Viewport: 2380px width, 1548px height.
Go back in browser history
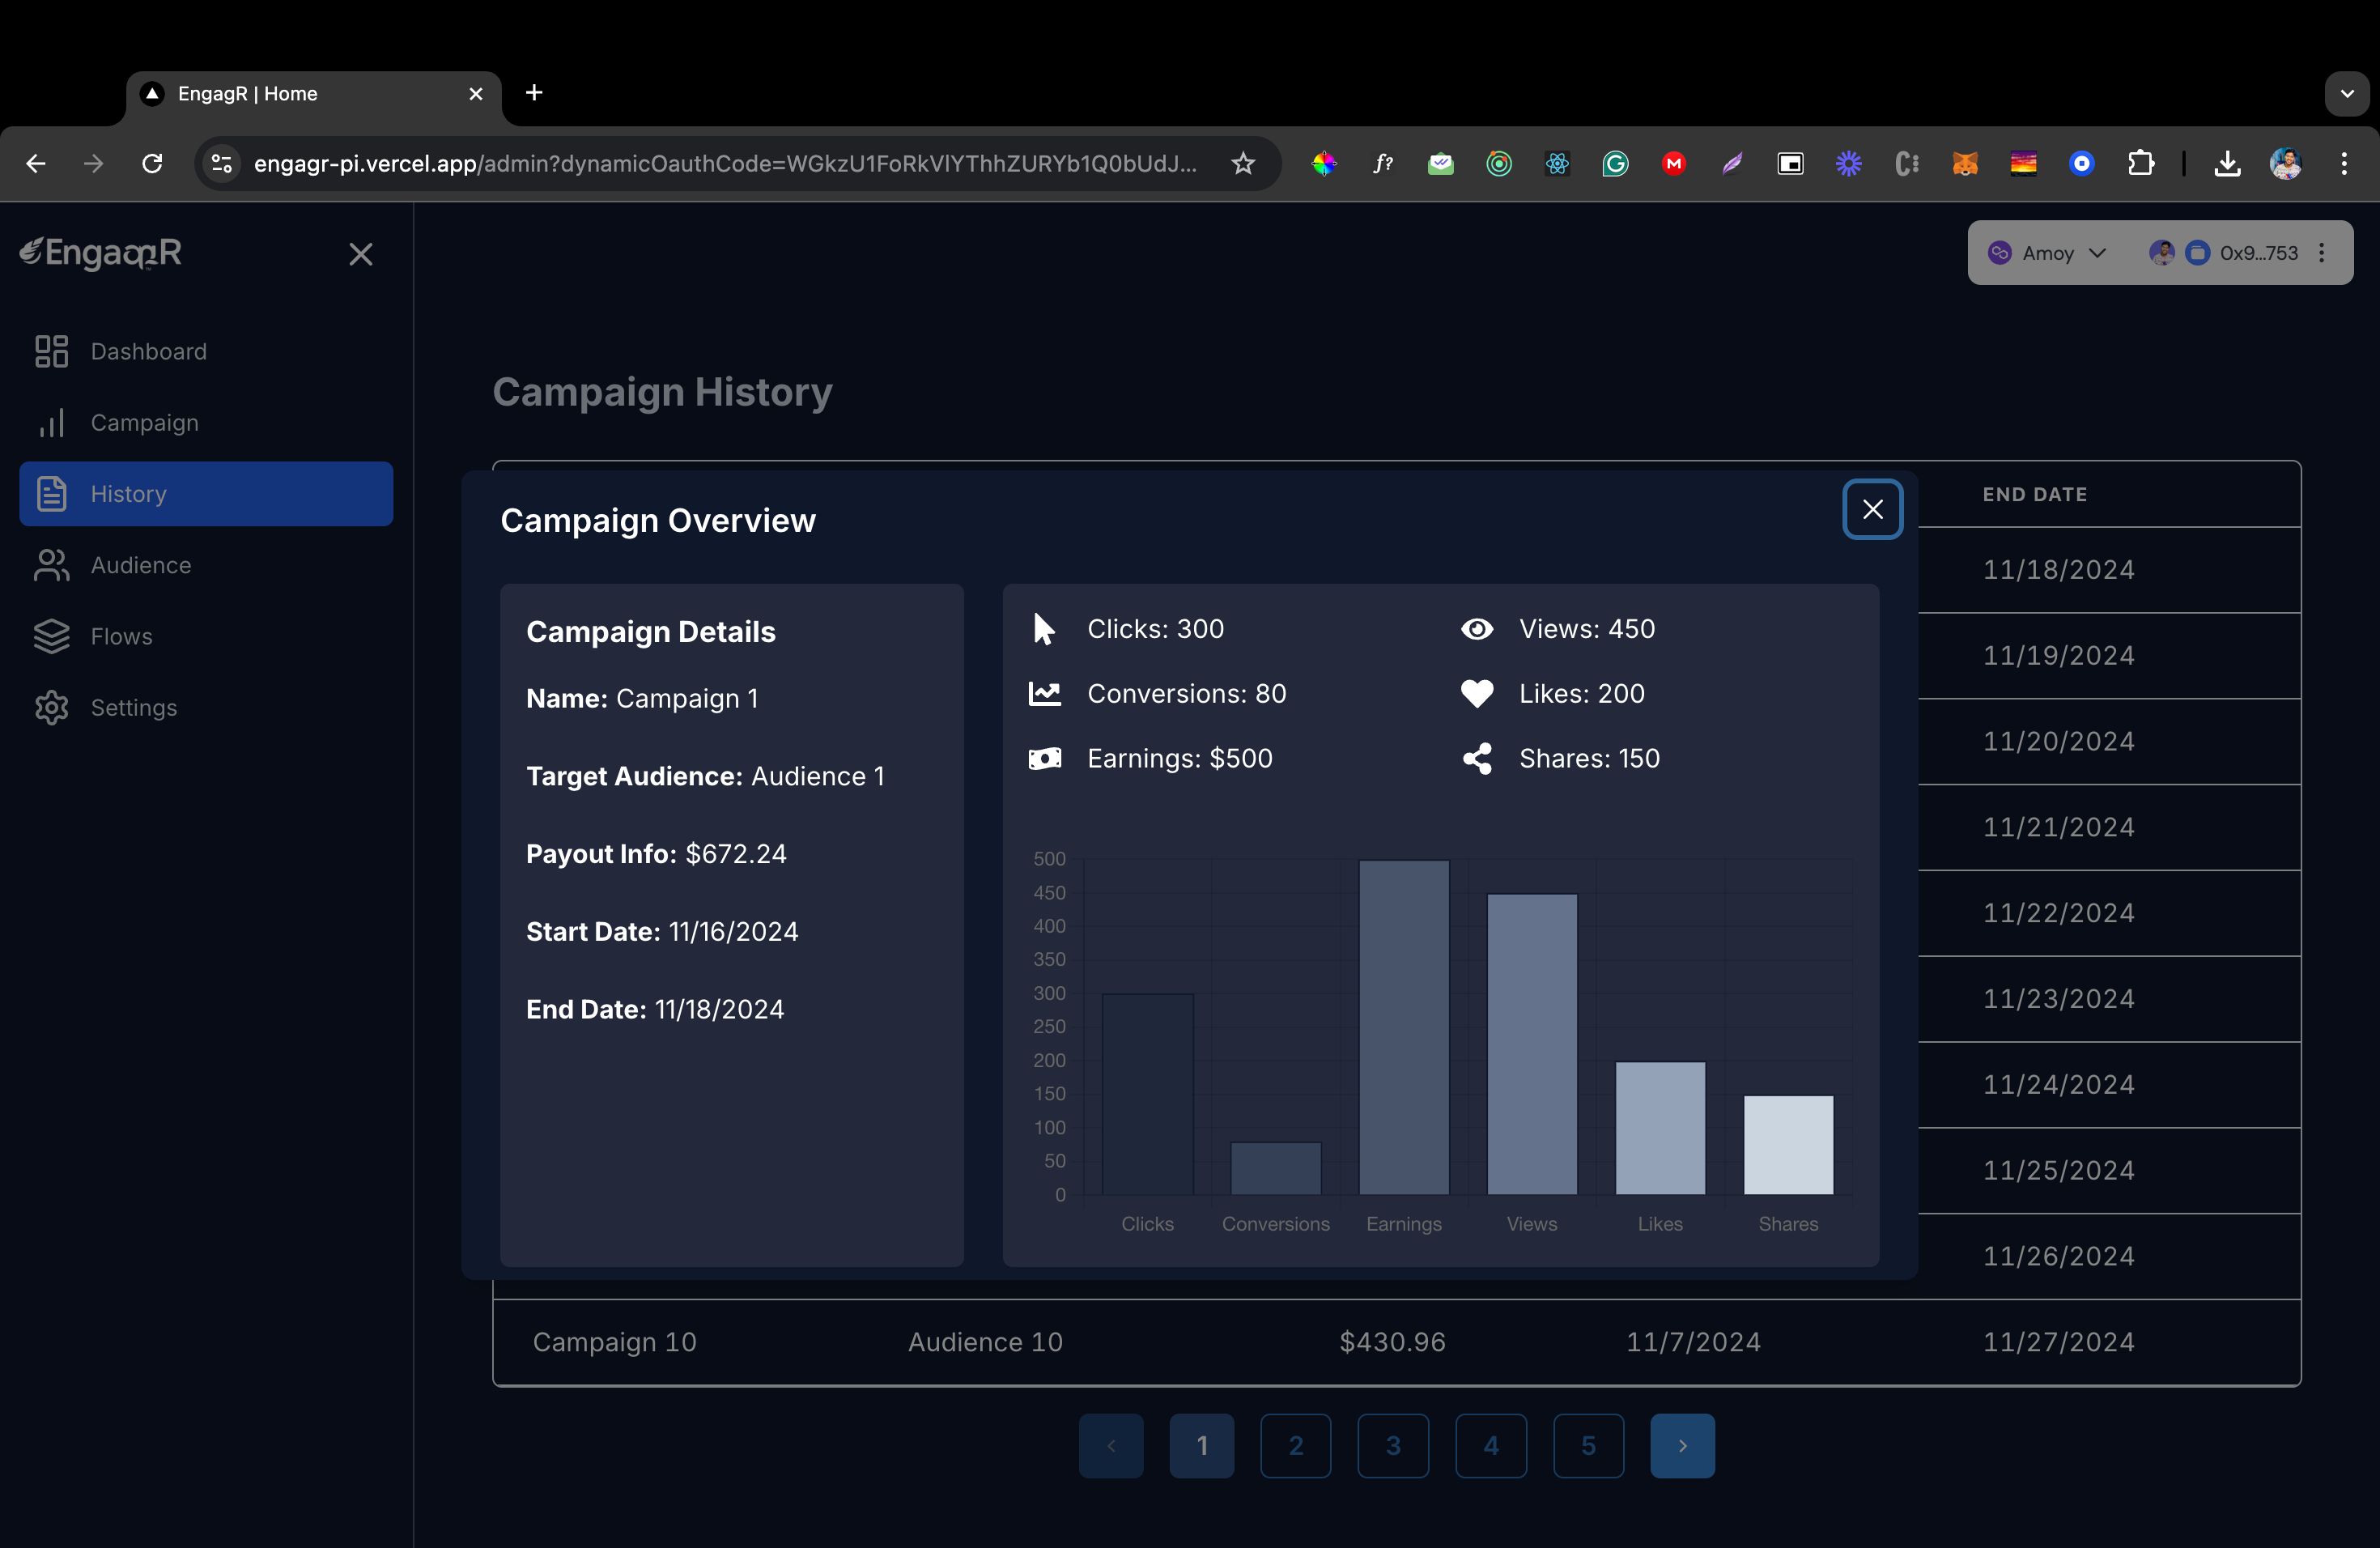coord(36,163)
